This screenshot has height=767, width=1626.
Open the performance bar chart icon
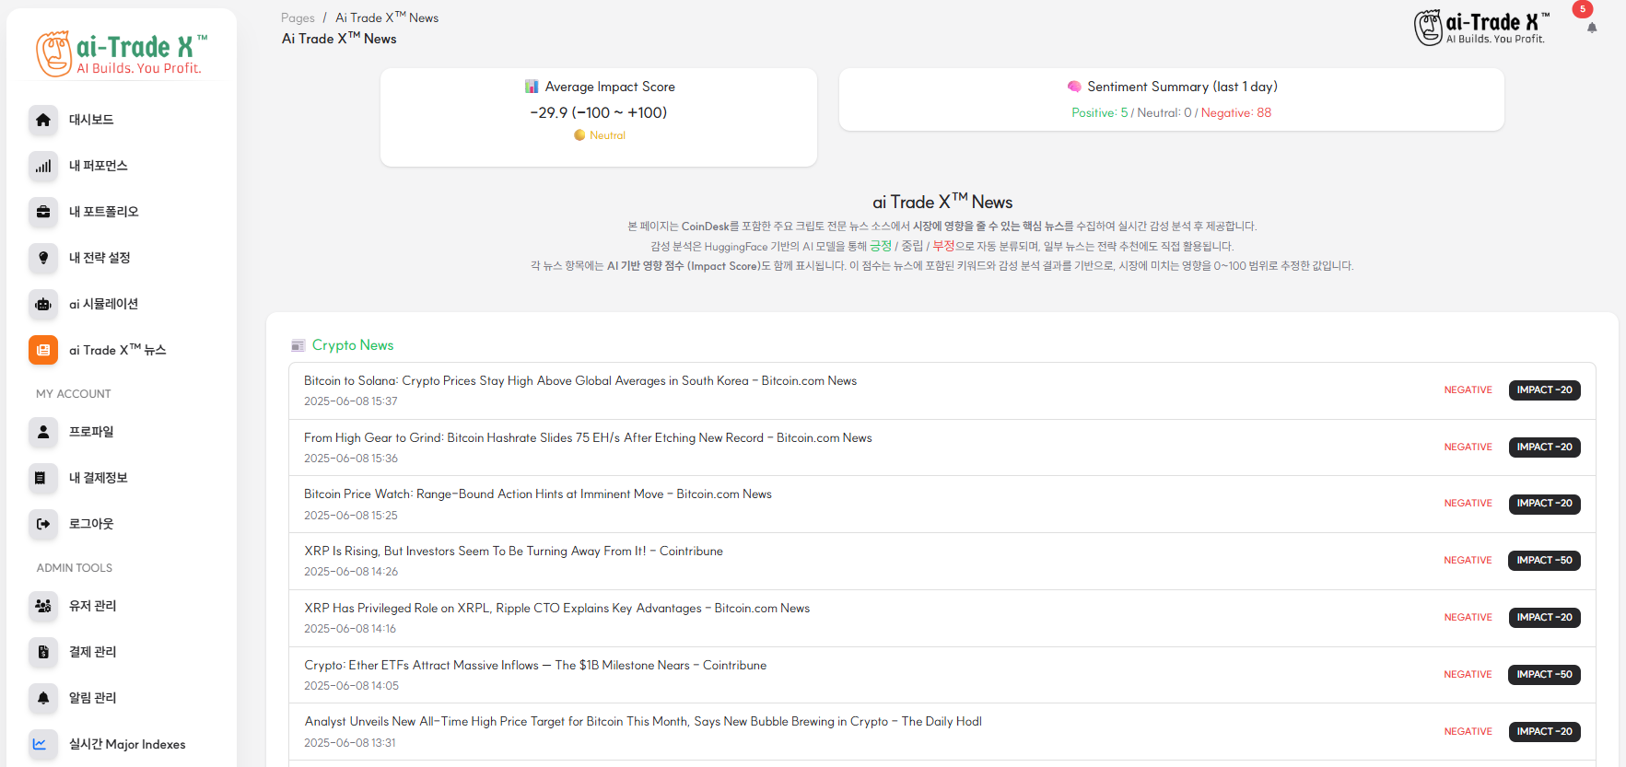(43, 166)
